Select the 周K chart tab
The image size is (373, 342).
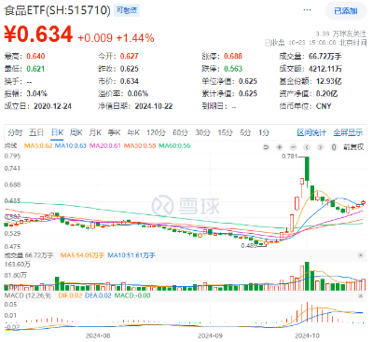click(76, 133)
